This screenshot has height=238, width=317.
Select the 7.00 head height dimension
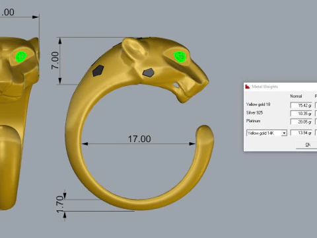pyautogui.click(x=55, y=60)
